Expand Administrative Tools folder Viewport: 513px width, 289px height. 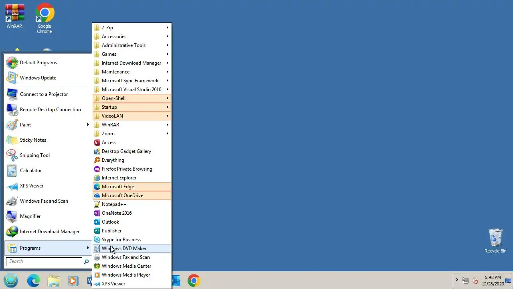[x=132, y=45]
